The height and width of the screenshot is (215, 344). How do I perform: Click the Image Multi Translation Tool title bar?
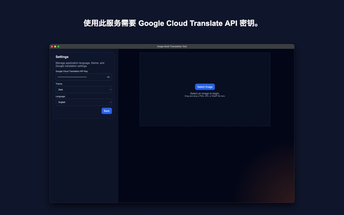(x=172, y=46)
